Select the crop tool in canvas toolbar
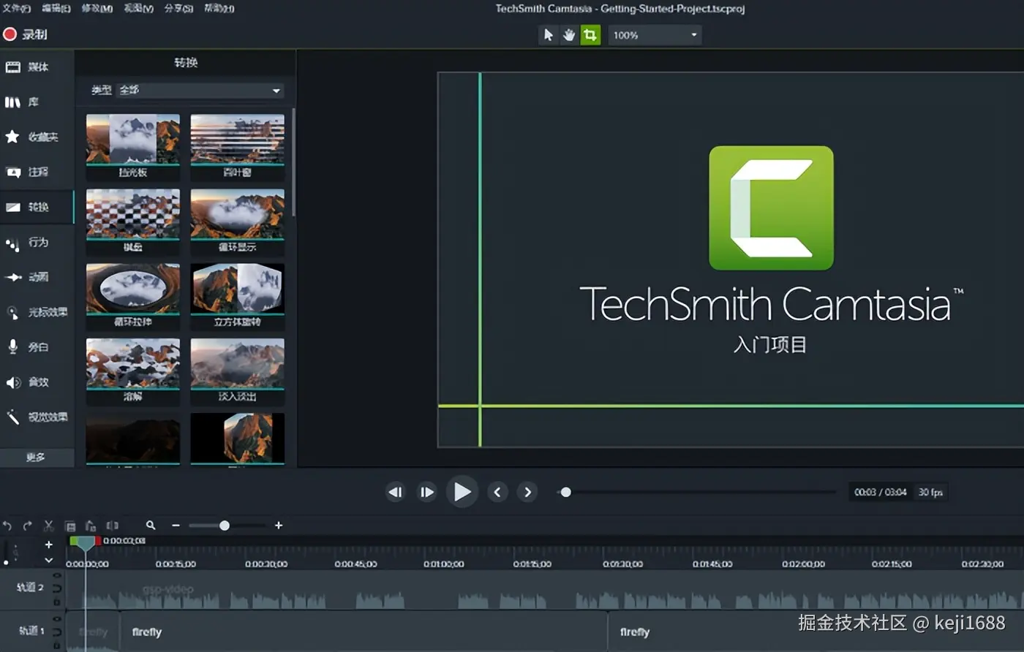 (590, 35)
